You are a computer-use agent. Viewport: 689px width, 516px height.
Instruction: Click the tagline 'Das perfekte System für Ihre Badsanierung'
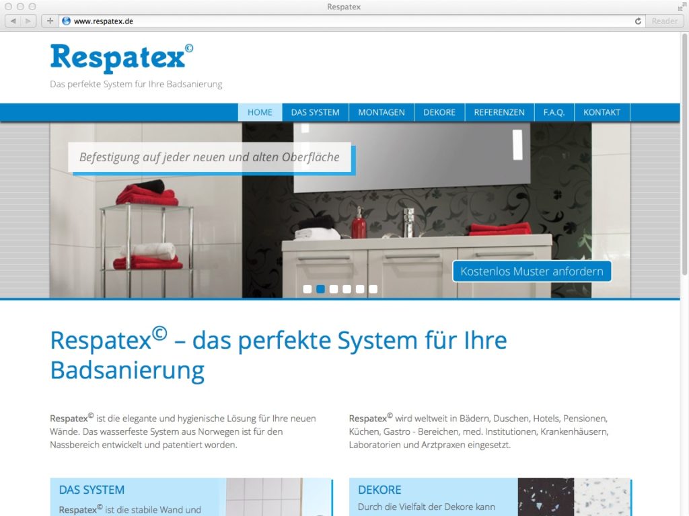[x=136, y=84]
